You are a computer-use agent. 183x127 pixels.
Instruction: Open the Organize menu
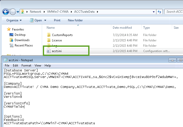pos(14,20)
